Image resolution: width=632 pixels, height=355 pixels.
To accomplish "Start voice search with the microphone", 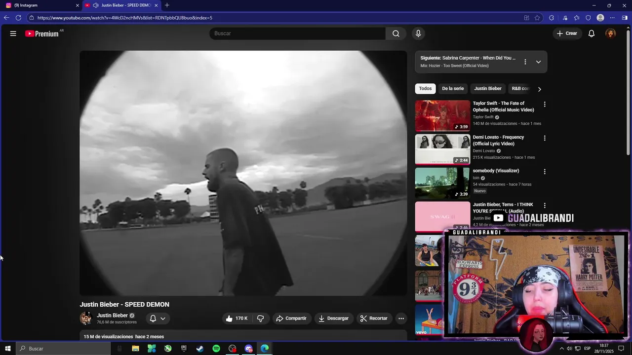I will [418, 34].
